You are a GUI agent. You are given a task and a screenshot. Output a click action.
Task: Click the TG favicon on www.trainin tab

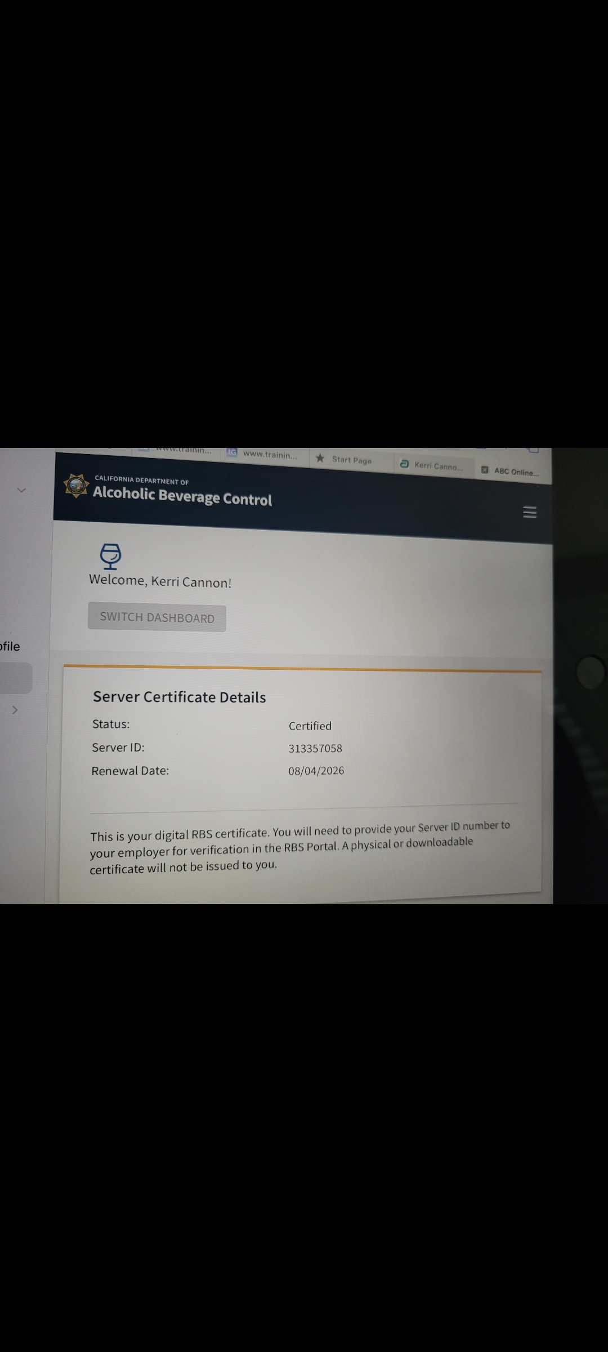231,453
